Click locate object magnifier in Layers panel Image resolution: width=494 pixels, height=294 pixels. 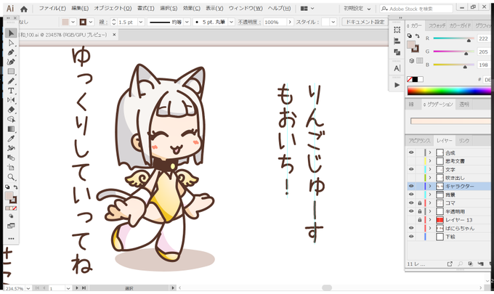tap(460, 264)
